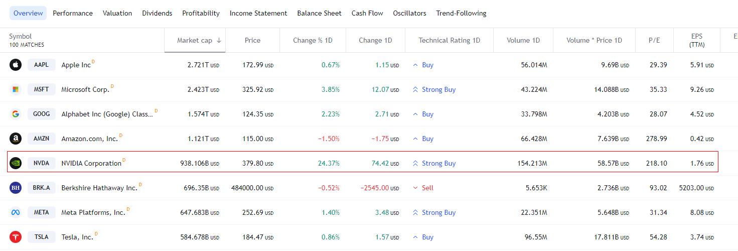Sort by the EPS (TTM) column header

tap(697, 40)
